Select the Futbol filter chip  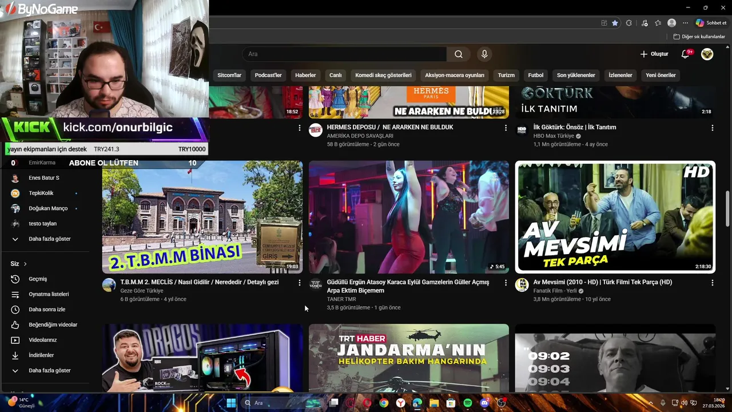[536, 75]
